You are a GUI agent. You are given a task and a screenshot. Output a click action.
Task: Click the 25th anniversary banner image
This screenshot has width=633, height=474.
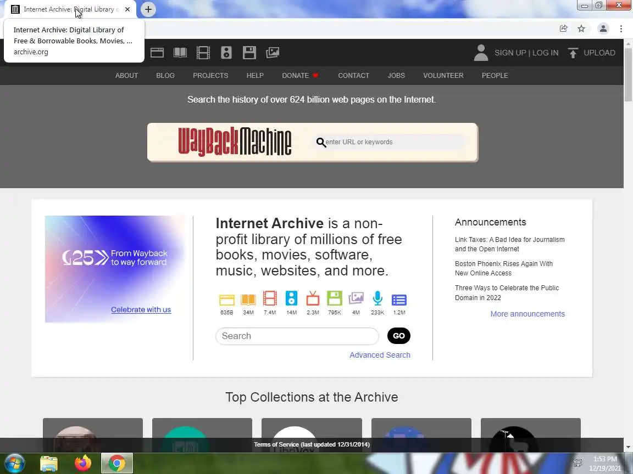(115, 269)
